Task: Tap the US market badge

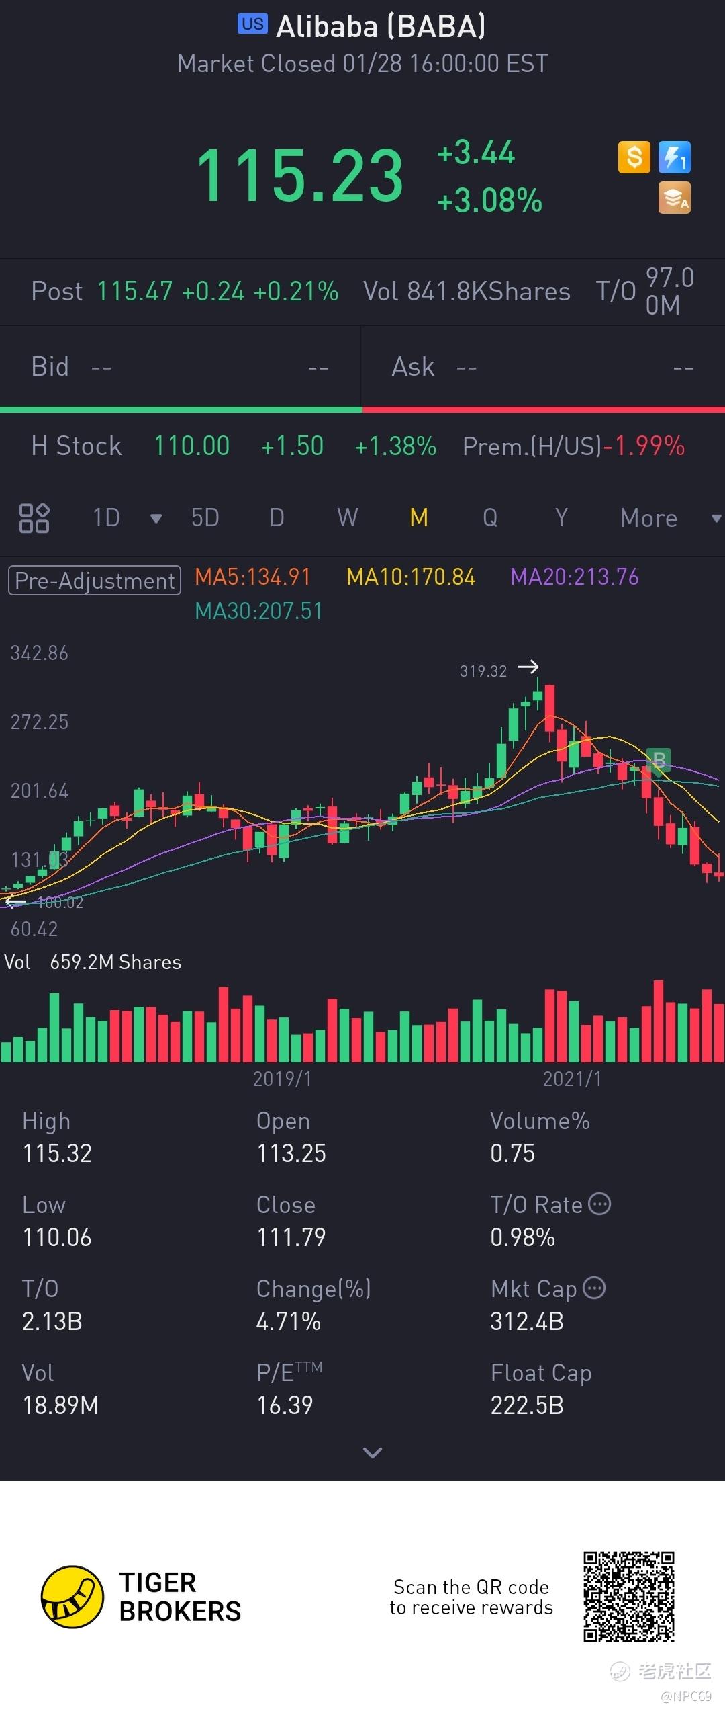Action: pyautogui.click(x=252, y=24)
